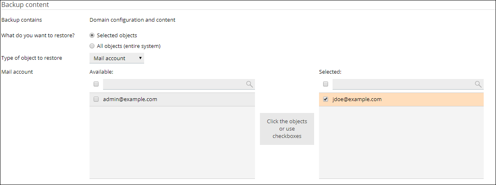Click the "What do you want to restore?" label
Screen dimensions: 496x185
pyautogui.click(x=38, y=35)
